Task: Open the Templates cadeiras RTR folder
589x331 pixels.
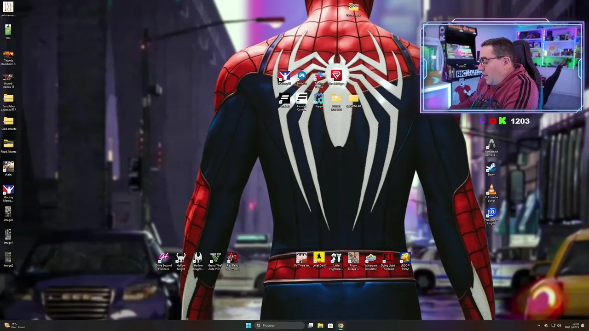Action: (x=8, y=102)
